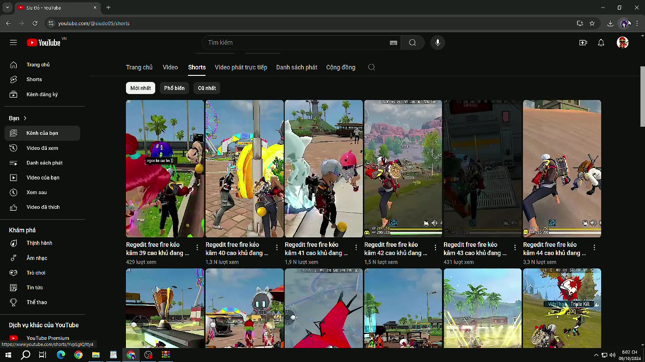Open the new browser tab button

(108, 8)
